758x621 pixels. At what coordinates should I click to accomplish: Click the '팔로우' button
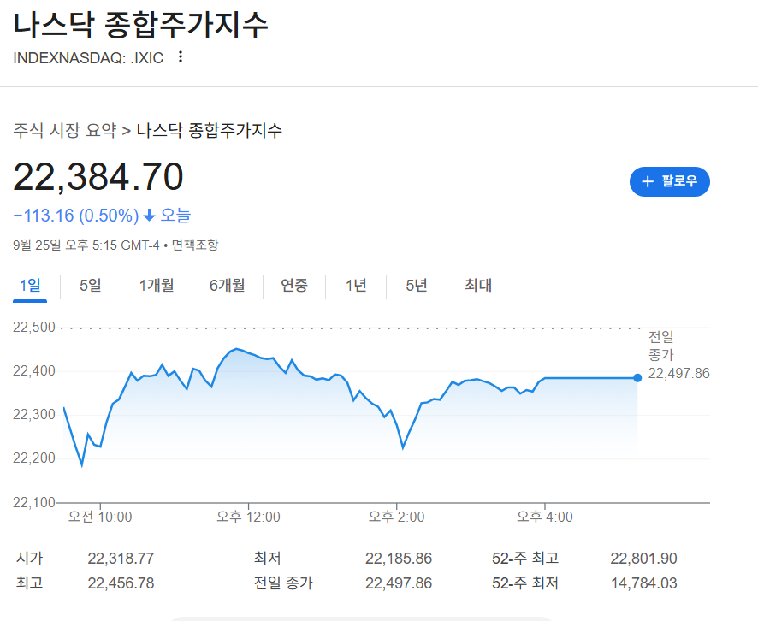pos(670,181)
